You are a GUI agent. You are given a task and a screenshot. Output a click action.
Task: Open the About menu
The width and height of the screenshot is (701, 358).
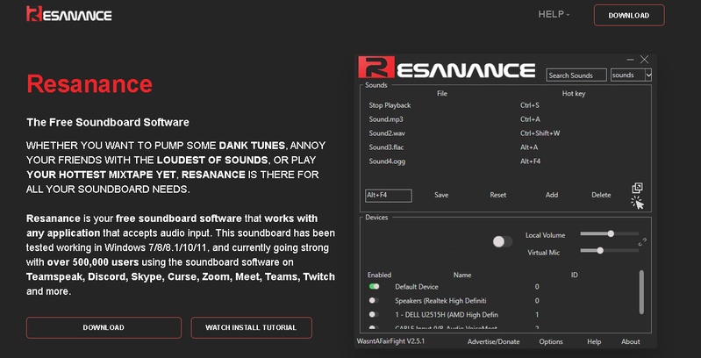pos(630,341)
